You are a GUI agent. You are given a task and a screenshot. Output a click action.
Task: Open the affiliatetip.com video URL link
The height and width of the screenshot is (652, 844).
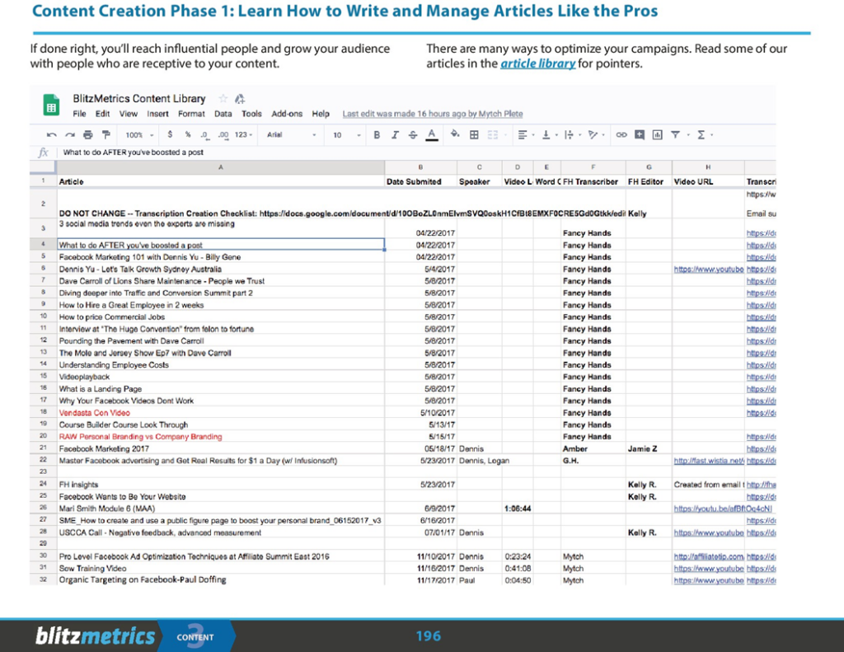pyautogui.click(x=708, y=556)
